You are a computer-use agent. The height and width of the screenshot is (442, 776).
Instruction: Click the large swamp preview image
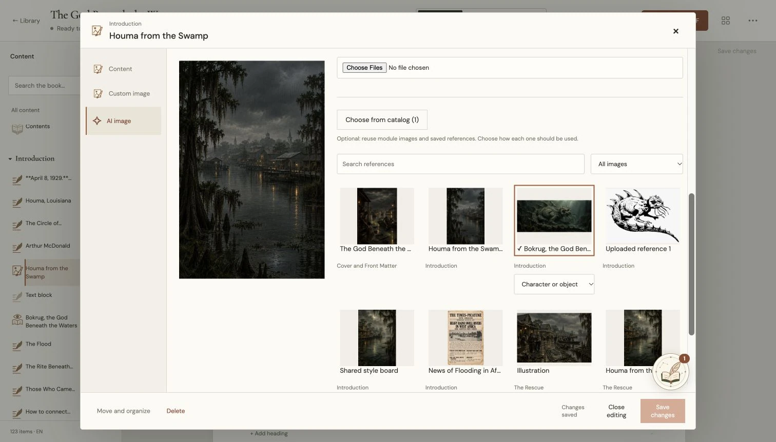point(251,170)
